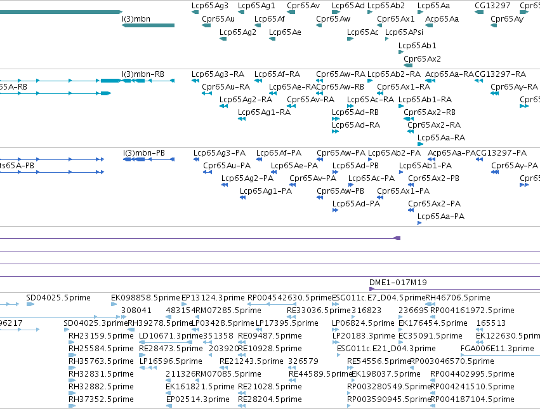
Task: Click the RE54556.5prime EST label
Action: pyautogui.click(x=379, y=361)
